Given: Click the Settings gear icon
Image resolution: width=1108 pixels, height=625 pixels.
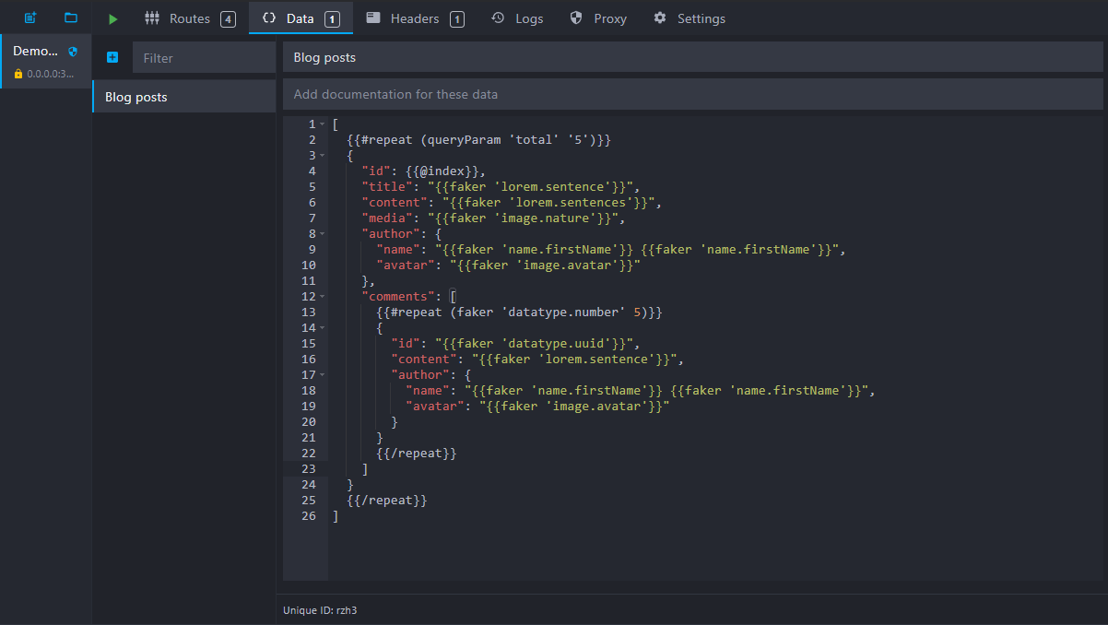Looking at the screenshot, I should point(660,18).
